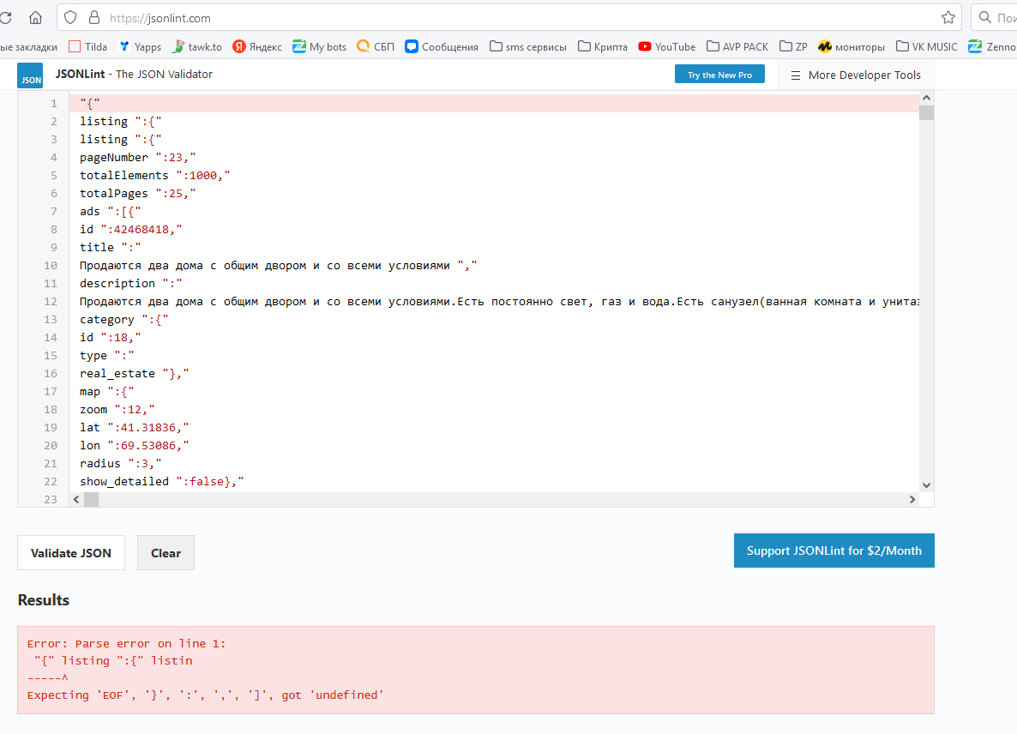This screenshot has height=734, width=1017.
Task: Click the browser home icon
Action: click(x=35, y=17)
